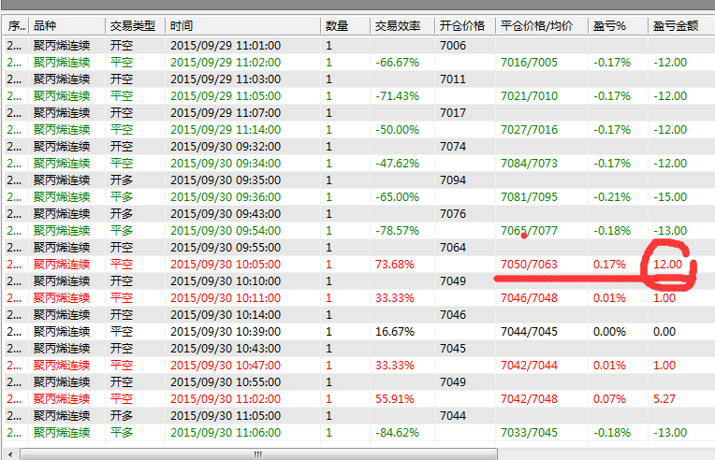Sort by the 品种 column header

pos(45,25)
